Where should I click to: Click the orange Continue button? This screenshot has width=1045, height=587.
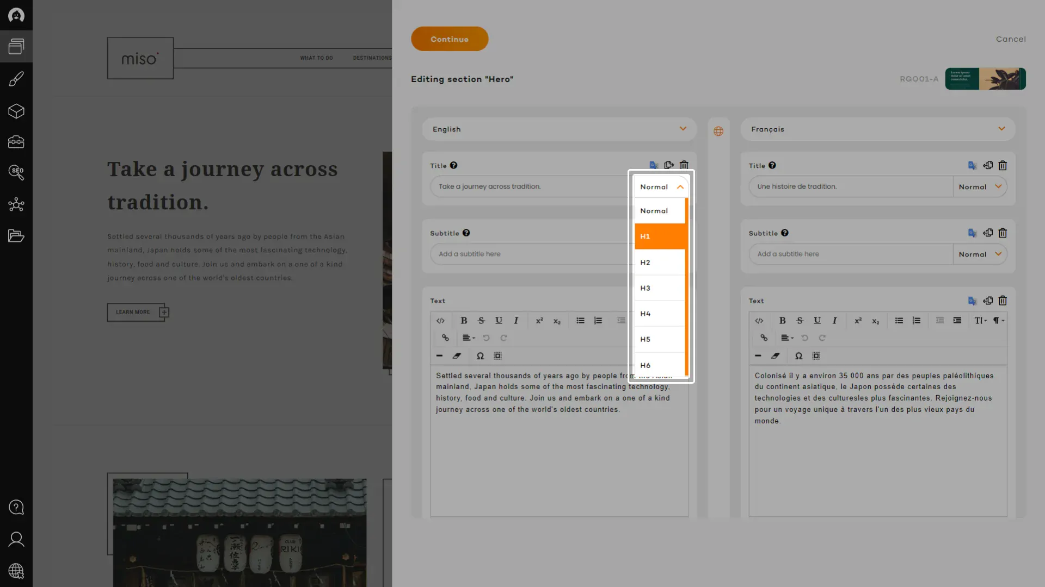coord(449,39)
